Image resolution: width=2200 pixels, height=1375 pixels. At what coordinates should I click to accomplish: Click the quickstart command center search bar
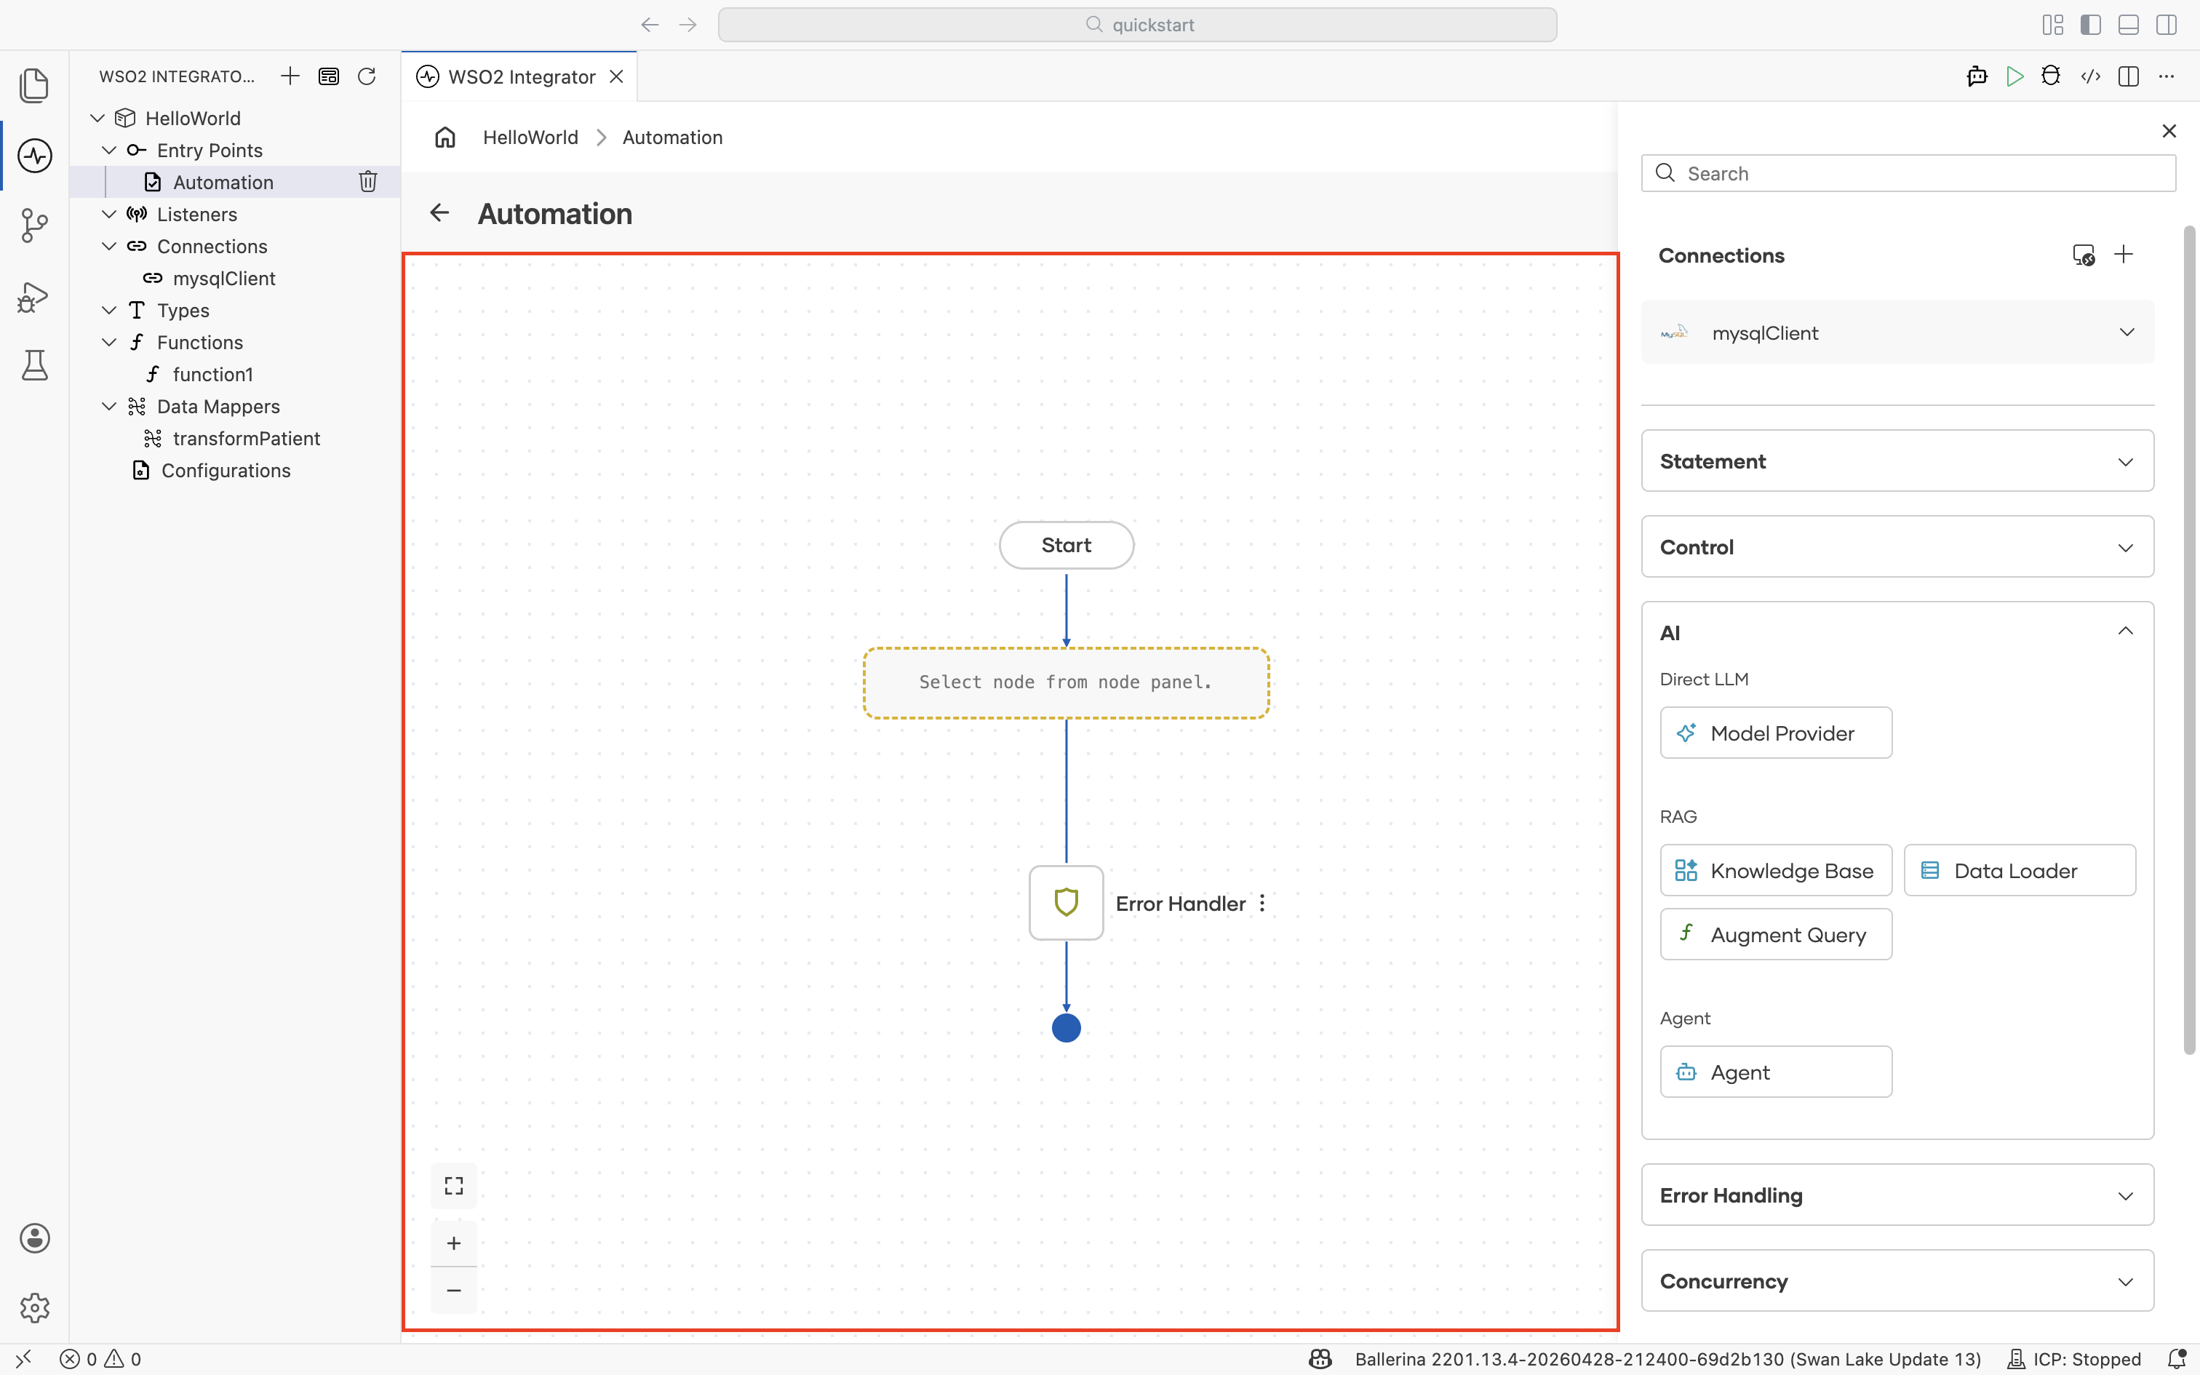(x=1137, y=25)
